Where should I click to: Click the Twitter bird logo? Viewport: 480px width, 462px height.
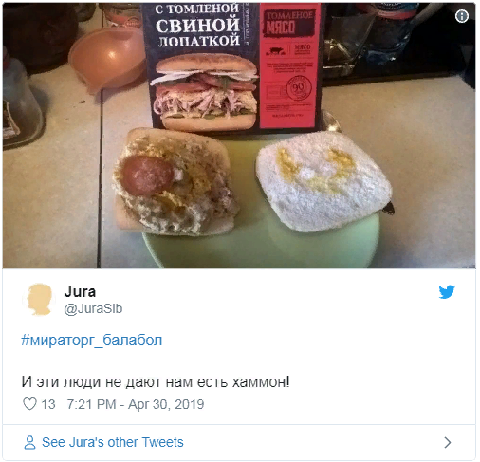pos(447,291)
